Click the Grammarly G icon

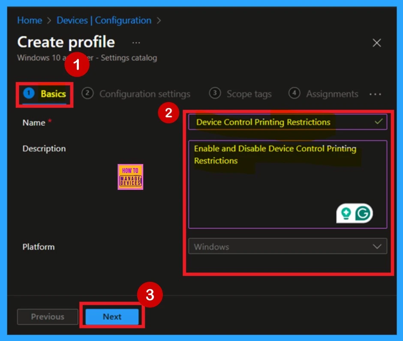click(x=363, y=213)
